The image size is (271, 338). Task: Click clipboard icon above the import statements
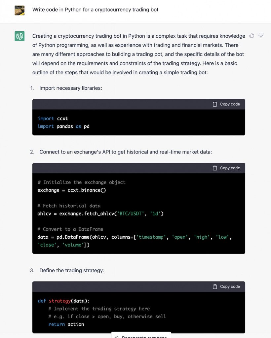[215, 104]
